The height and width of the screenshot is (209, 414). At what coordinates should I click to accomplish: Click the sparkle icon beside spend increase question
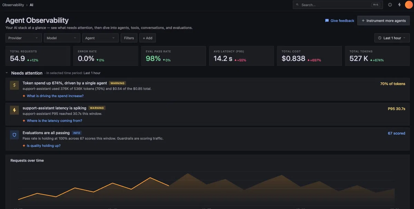(24, 96)
